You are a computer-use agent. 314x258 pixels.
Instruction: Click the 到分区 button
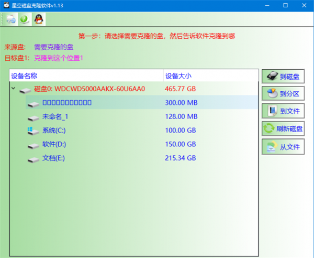283,94
